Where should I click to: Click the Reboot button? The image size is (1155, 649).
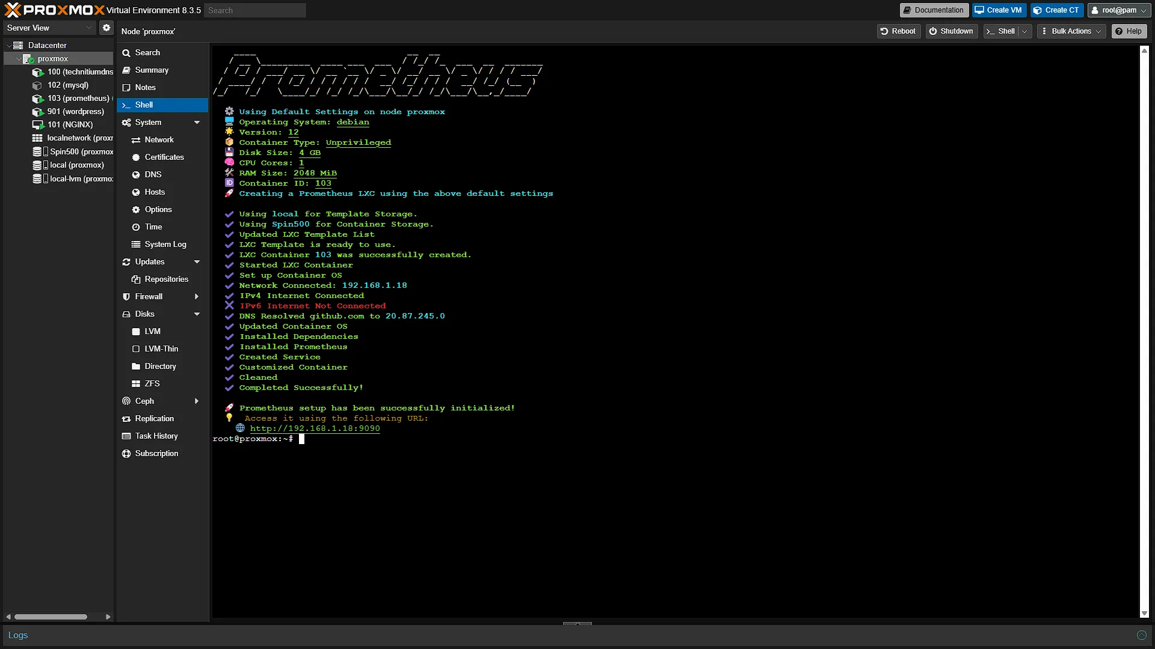coord(898,31)
